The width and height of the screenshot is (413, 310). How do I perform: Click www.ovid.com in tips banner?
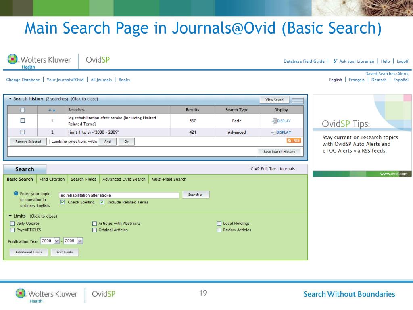point(394,174)
